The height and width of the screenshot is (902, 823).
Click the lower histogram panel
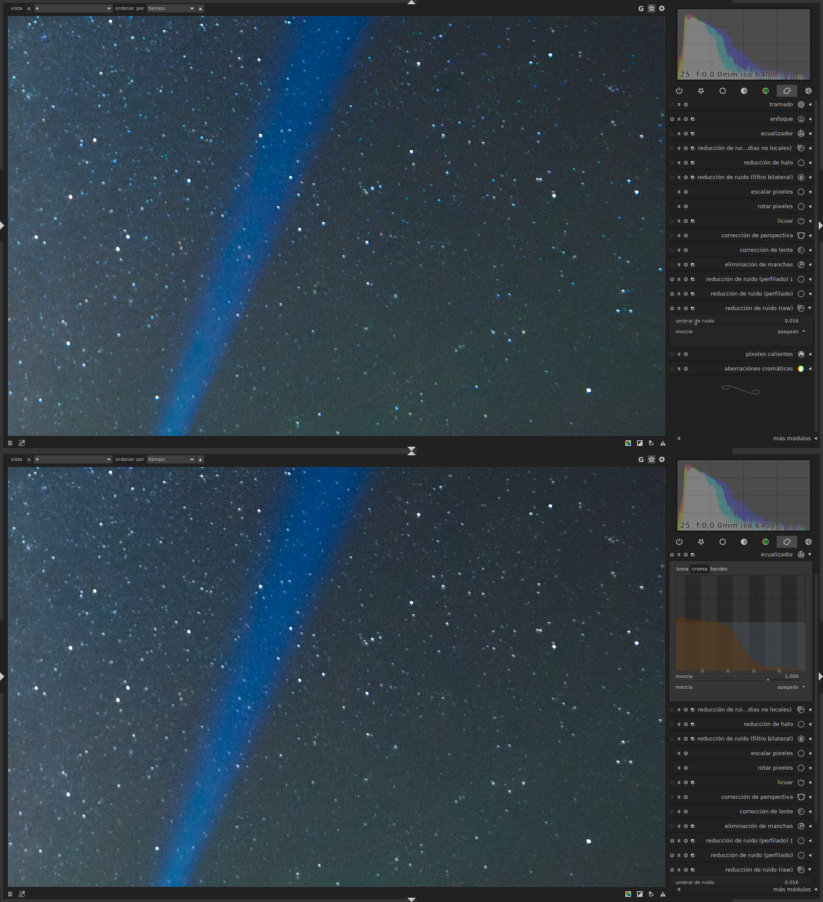tap(743, 495)
